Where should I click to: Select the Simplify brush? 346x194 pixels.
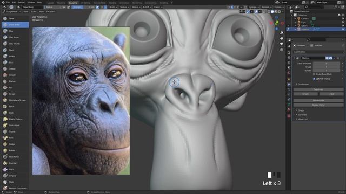[15, 176]
